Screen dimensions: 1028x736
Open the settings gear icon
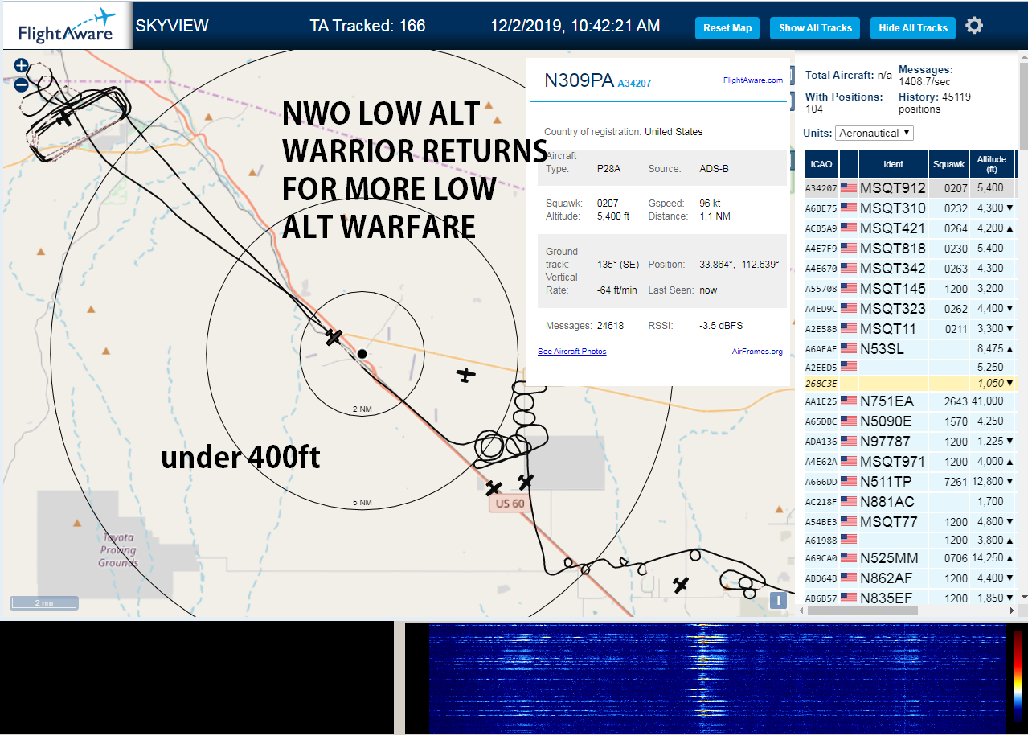click(x=974, y=26)
